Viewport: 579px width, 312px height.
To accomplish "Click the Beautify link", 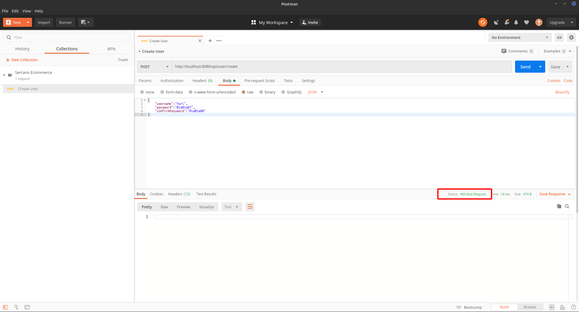I will coord(562,92).
